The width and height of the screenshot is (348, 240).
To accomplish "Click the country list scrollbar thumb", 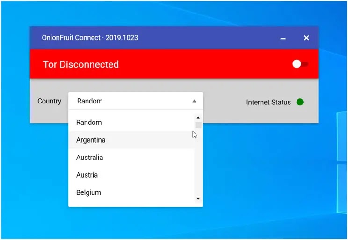I will point(198,125).
